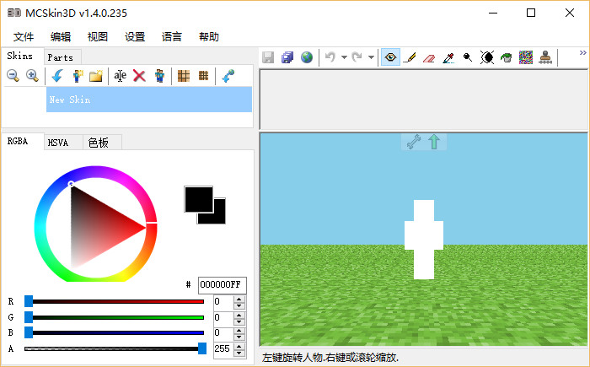The height and width of the screenshot is (367, 590).
Task: Click the small grid resolution icon
Action: click(204, 76)
